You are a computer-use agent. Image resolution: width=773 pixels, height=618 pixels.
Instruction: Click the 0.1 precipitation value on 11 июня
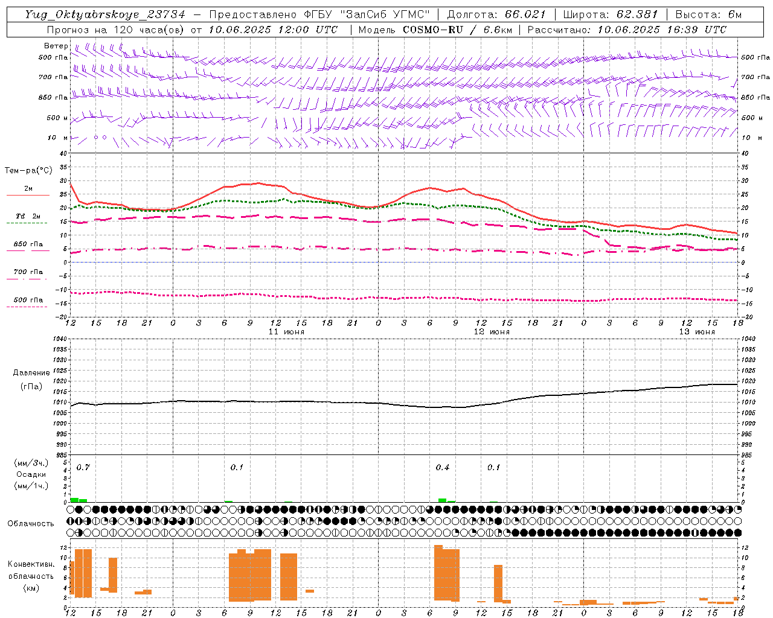(237, 468)
